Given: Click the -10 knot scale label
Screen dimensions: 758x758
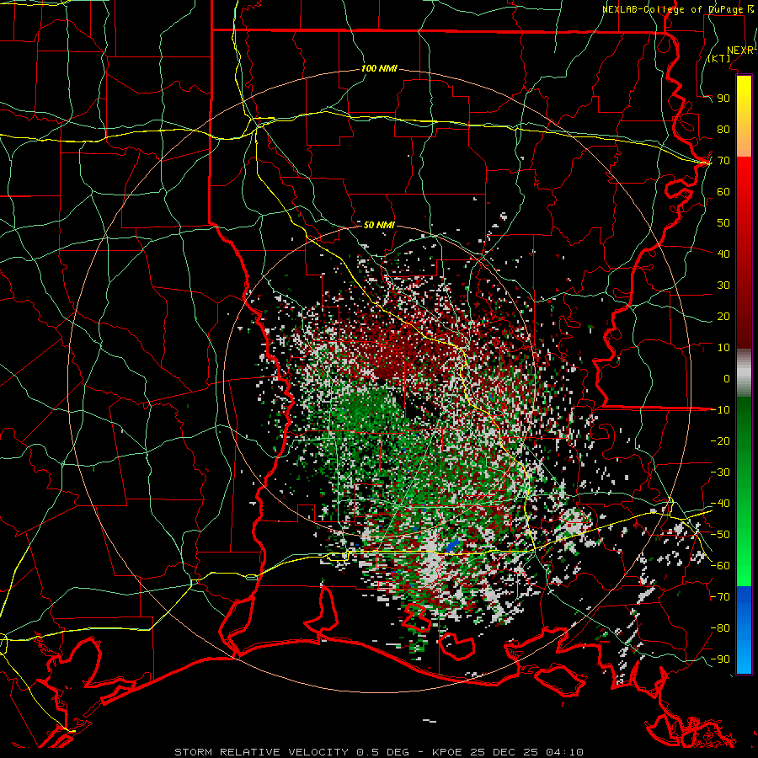Looking at the screenshot, I should tap(720, 410).
